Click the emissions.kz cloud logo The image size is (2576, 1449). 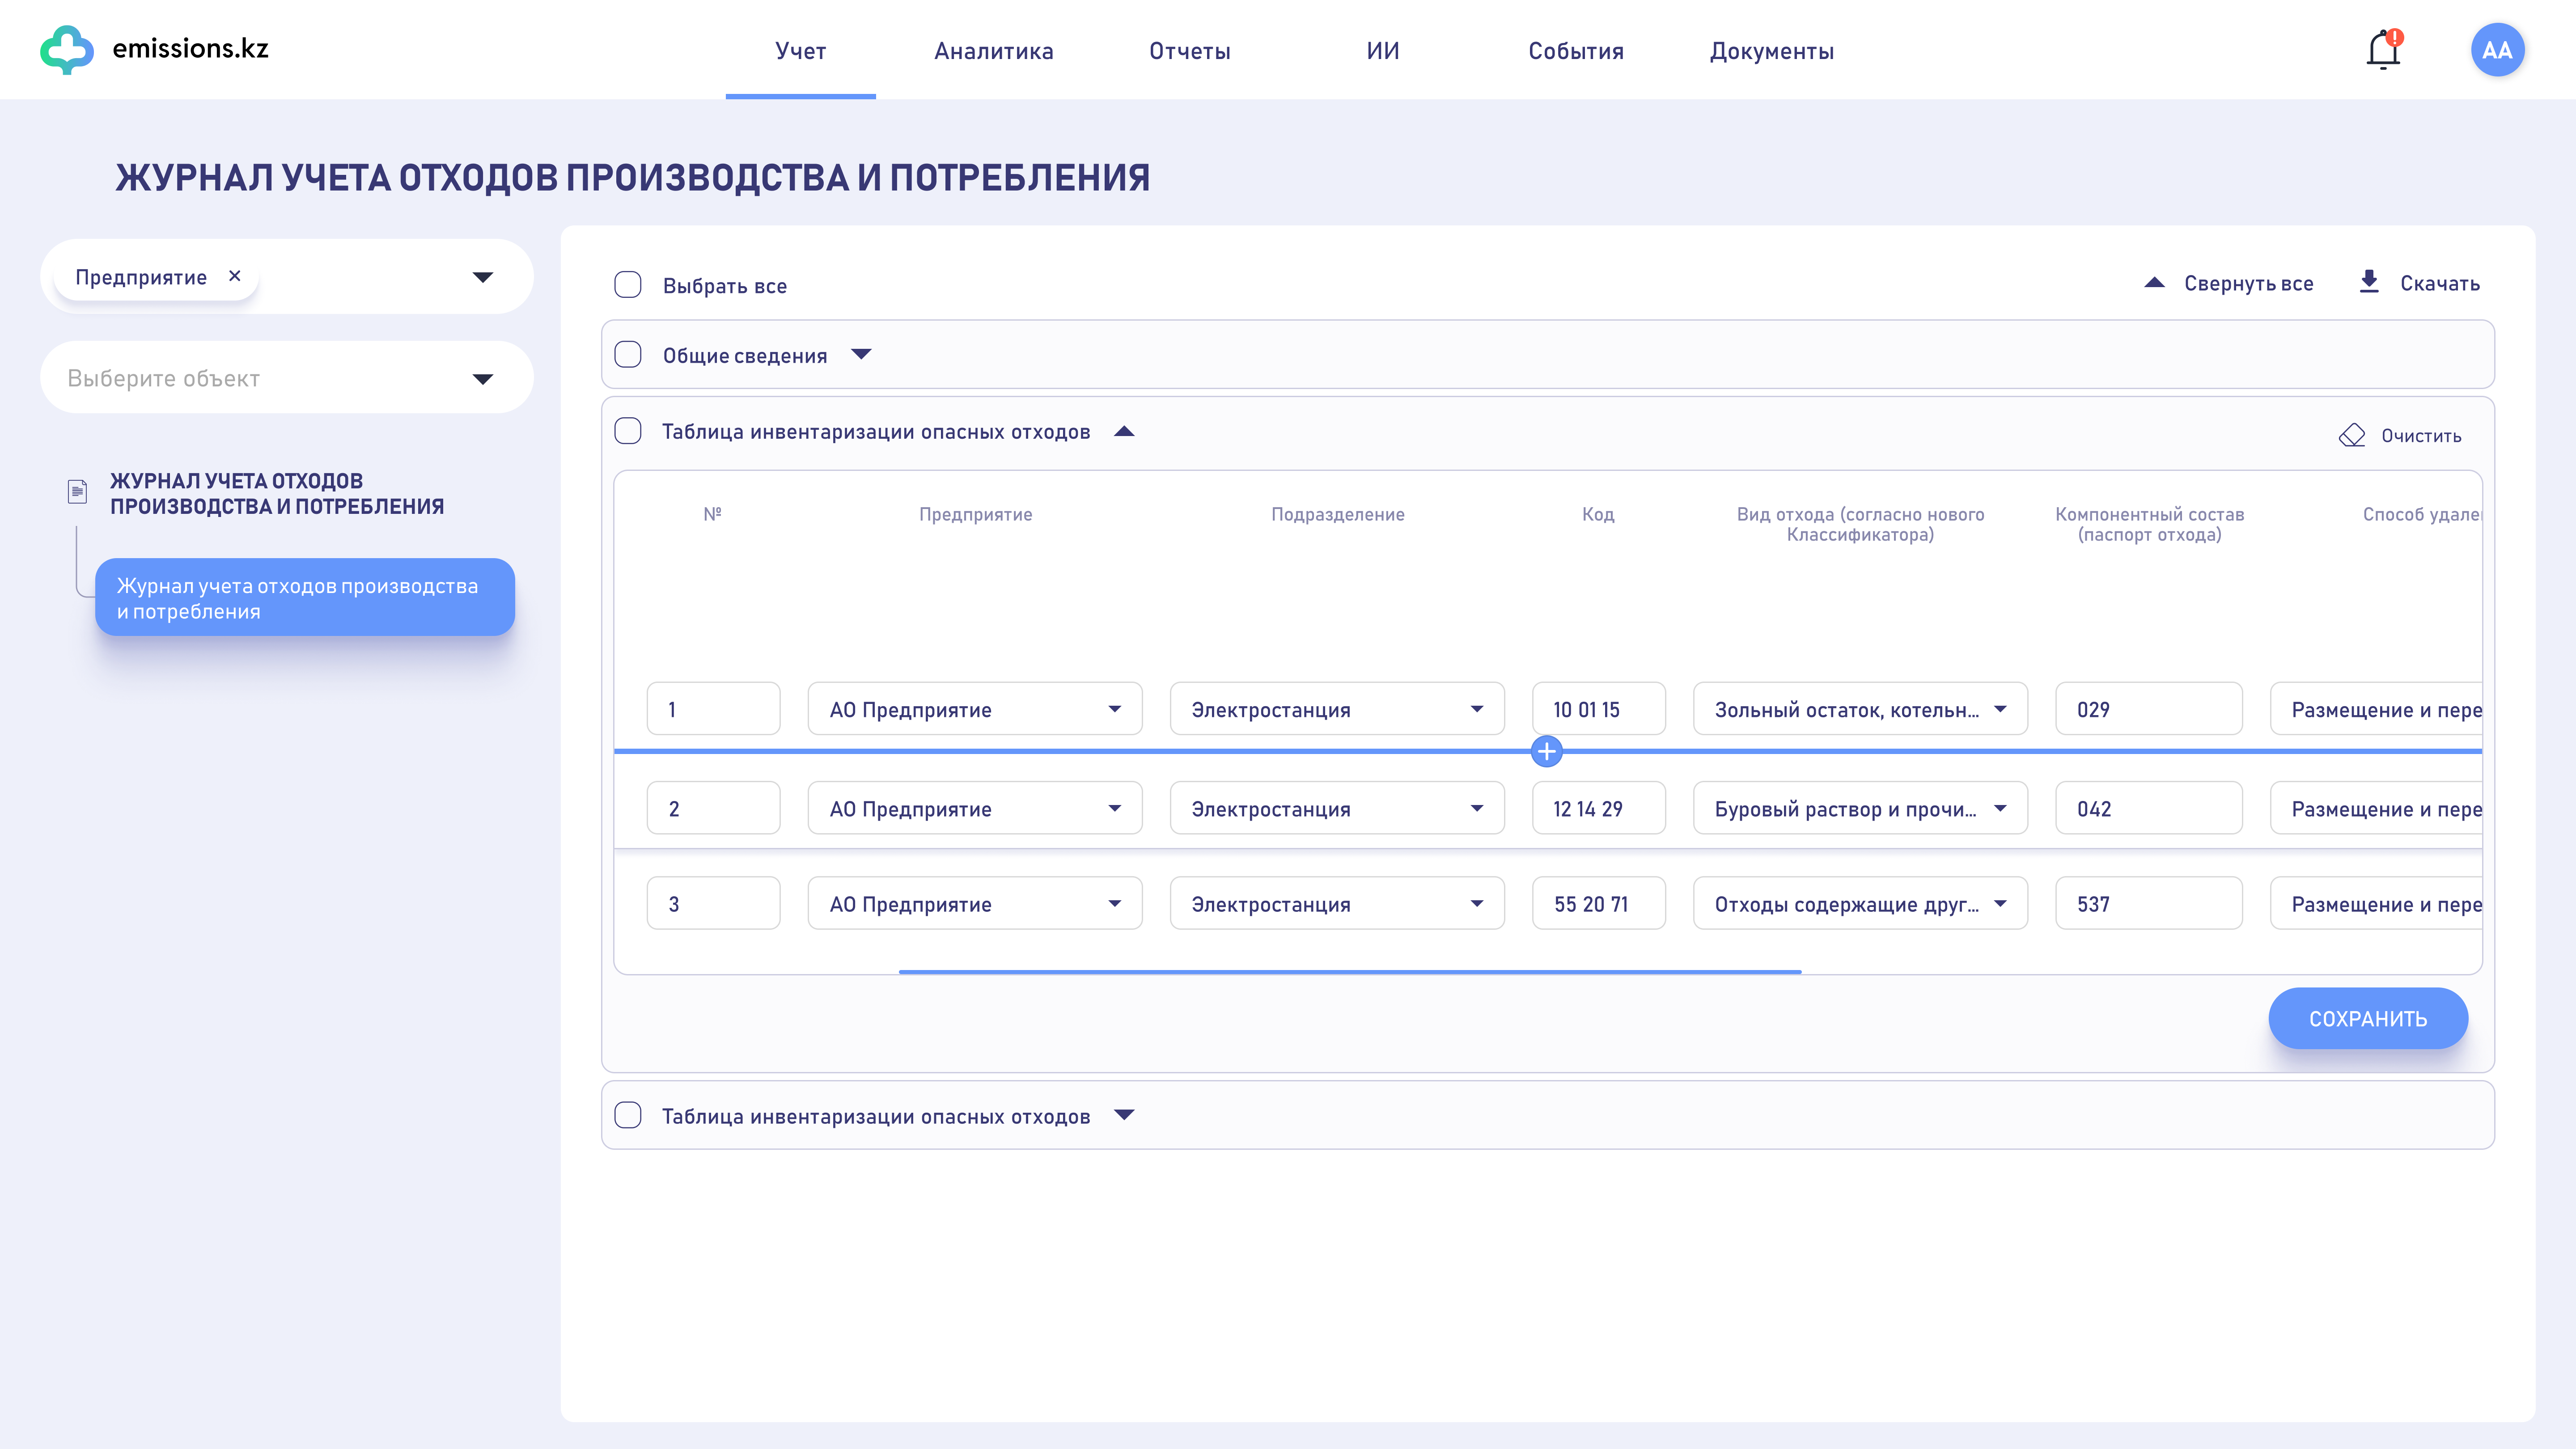[x=66, y=49]
